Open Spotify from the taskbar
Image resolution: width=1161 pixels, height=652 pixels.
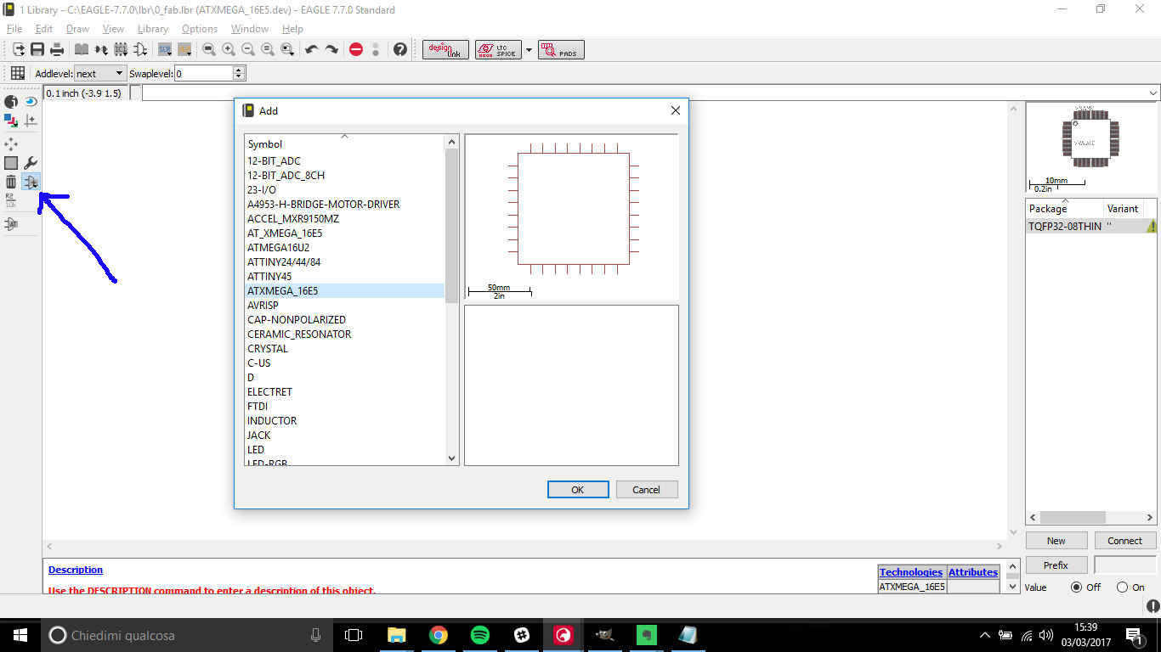[x=479, y=635]
